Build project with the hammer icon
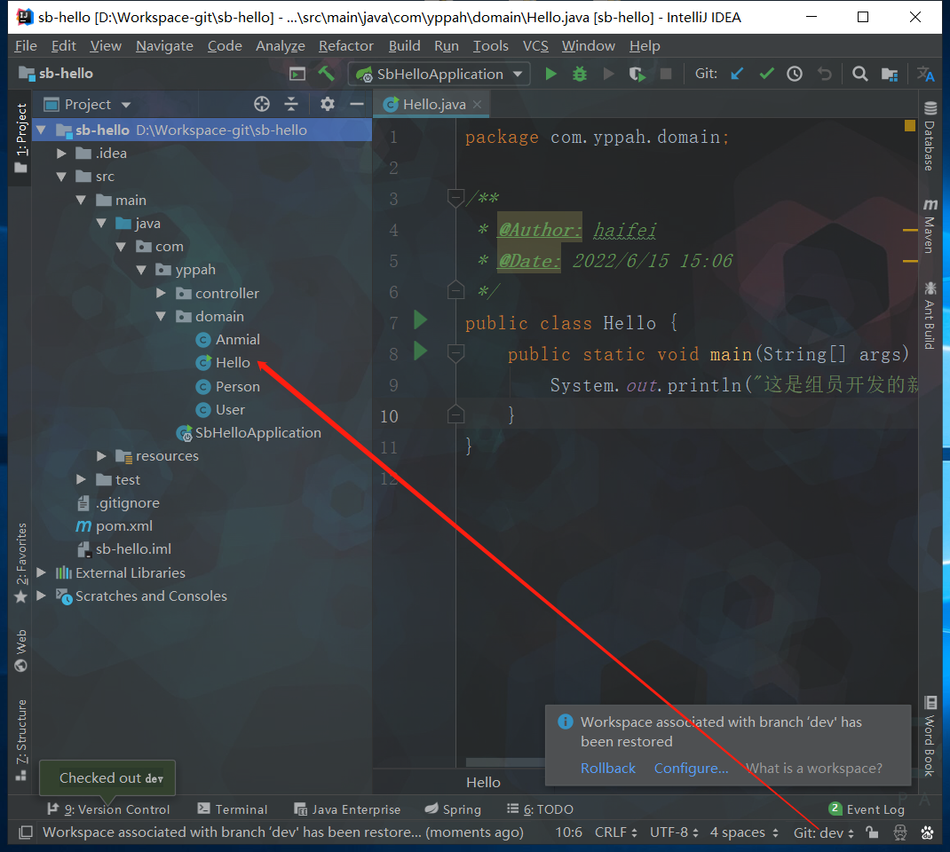Screen dimensions: 950x852 pyautogui.click(x=326, y=74)
